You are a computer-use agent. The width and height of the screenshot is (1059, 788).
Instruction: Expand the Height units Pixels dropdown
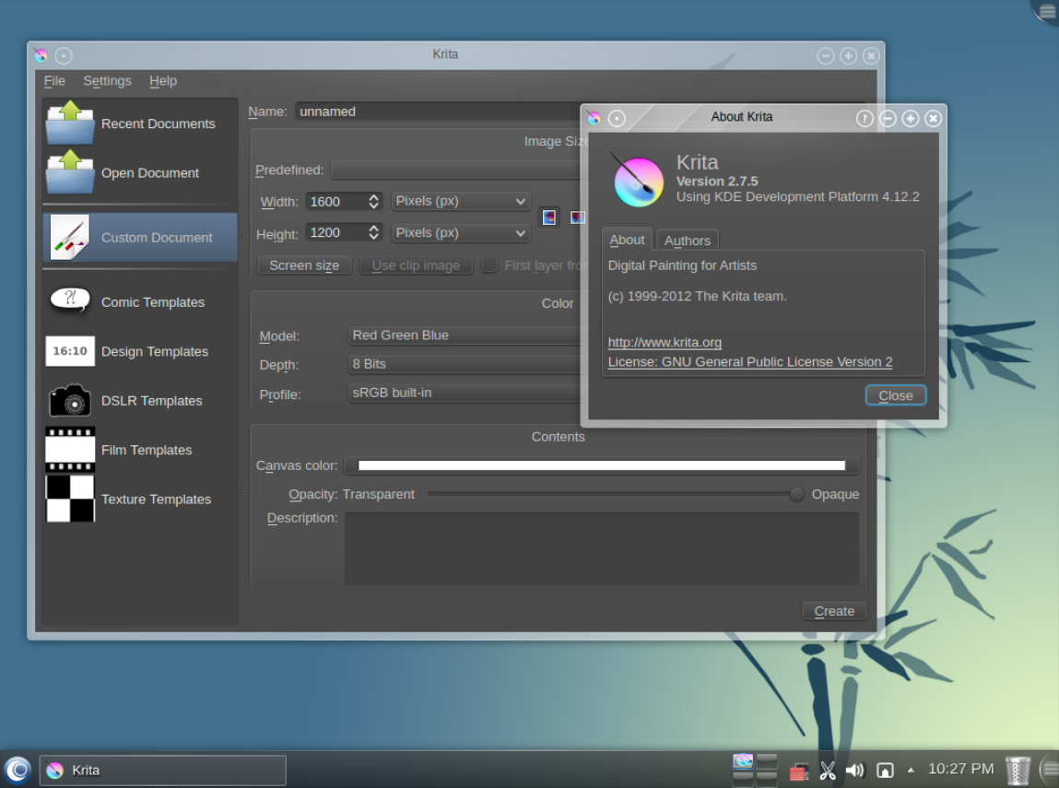461,233
